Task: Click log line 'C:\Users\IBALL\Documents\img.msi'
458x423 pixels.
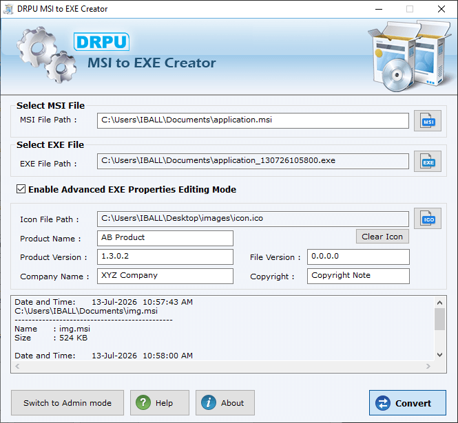Action: click(86, 311)
